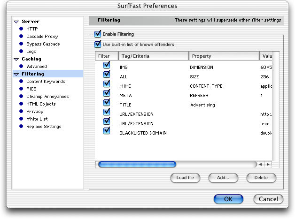Viewport: 295px width, 219px height.
Task: Open the White List item
Action: [37, 119]
